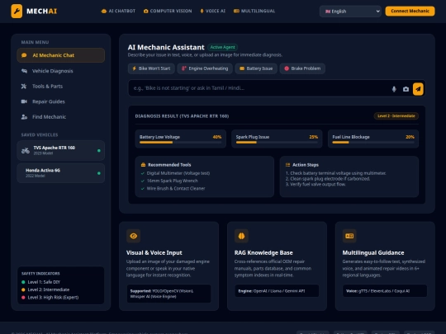446x334 pixels.
Task: Open the AI Chatbot nav item
Action: (118, 11)
